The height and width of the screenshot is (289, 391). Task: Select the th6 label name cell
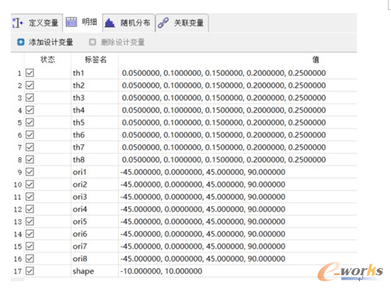coord(94,135)
